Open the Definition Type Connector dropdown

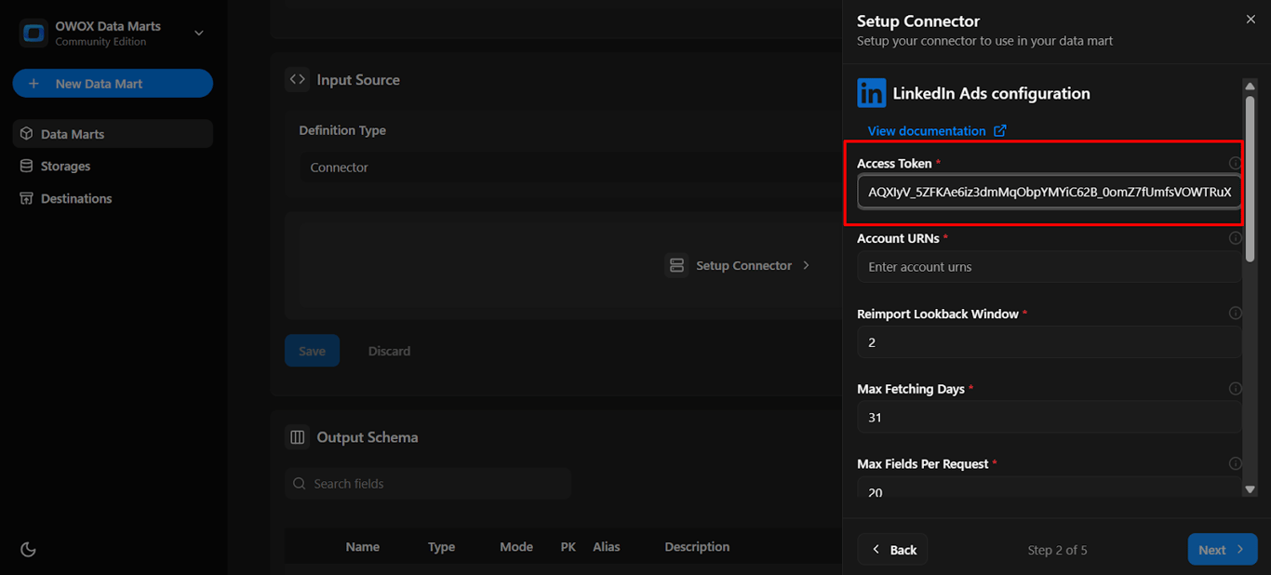[x=569, y=167]
